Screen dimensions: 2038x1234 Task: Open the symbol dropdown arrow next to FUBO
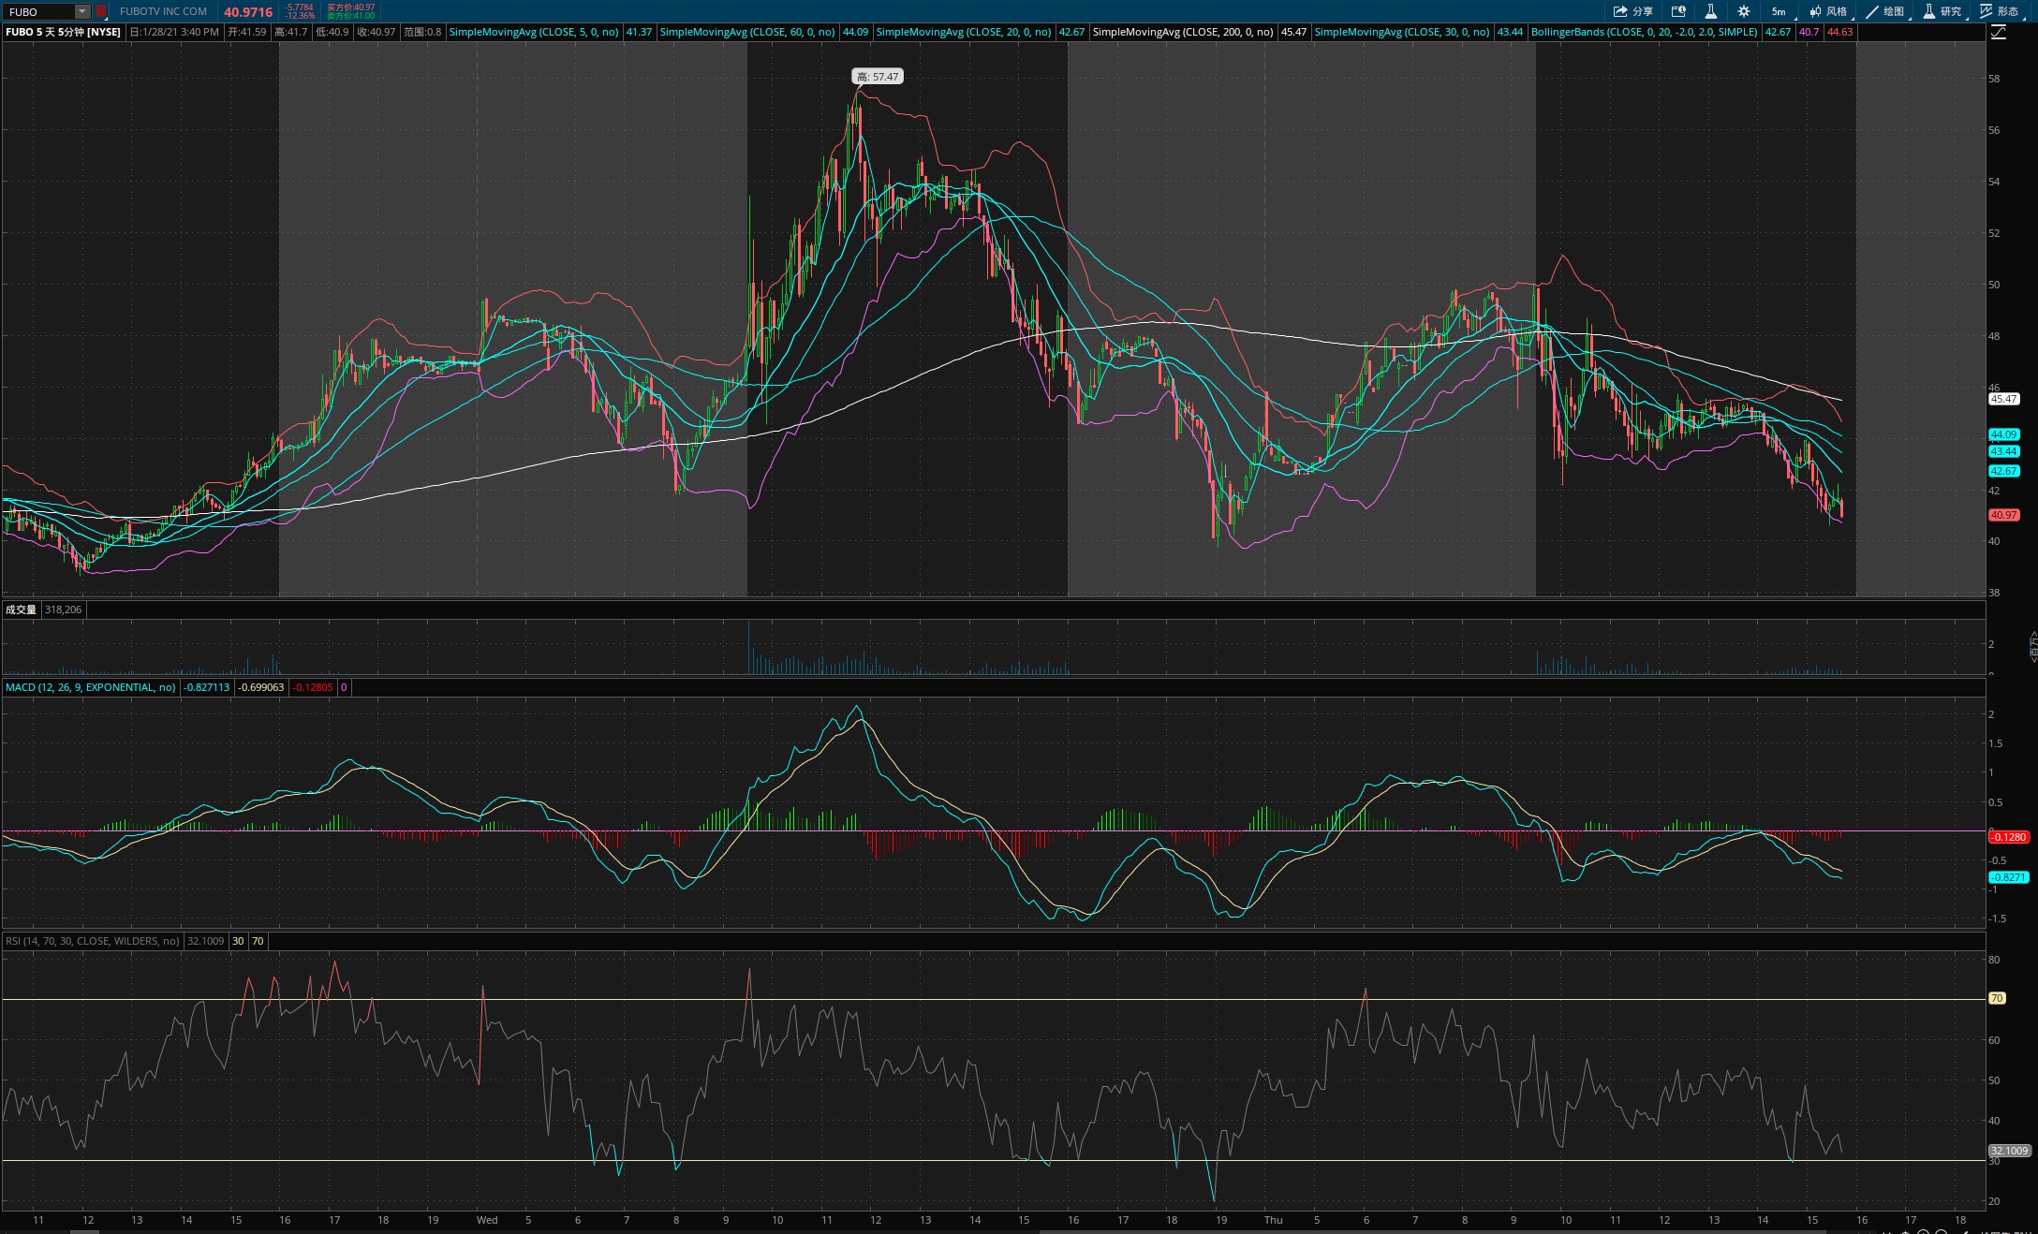click(x=82, y=12)
